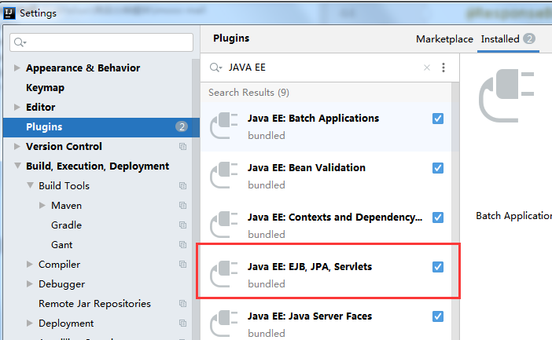Click the EJB, JPA, Servlets plugin icon

coord(224,274)
